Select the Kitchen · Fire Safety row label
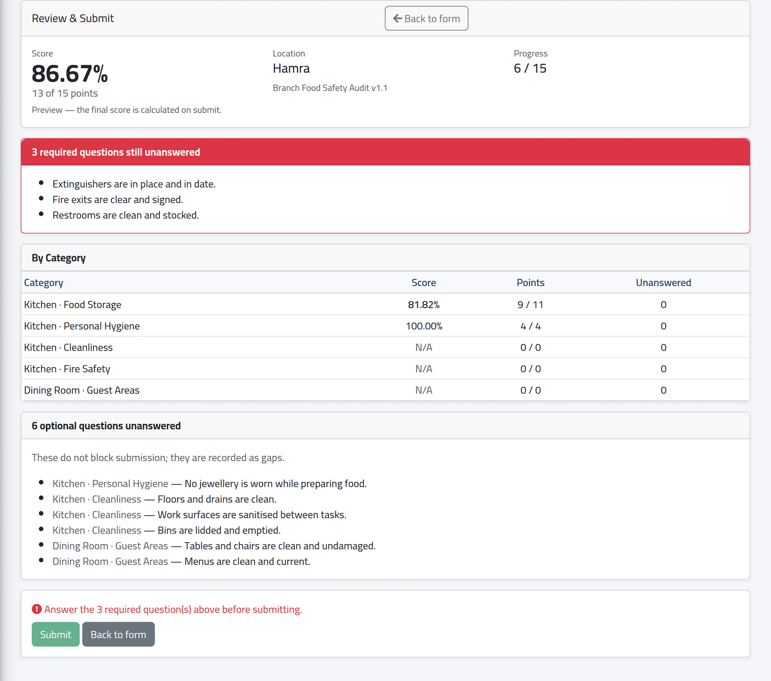The width and height of the screenshot is (771, 681). [x=67, y=369]
